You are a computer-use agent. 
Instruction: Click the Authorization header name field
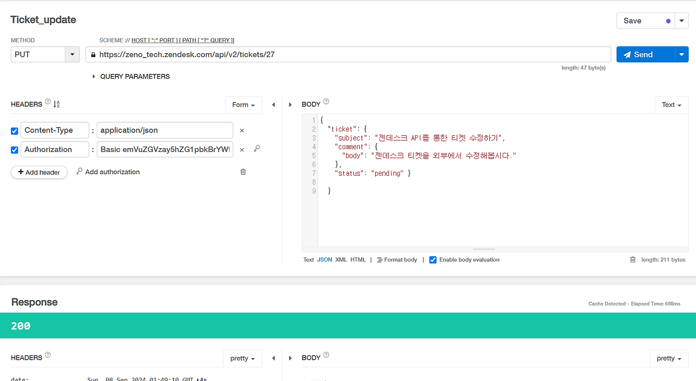click(x=55, y=149)
